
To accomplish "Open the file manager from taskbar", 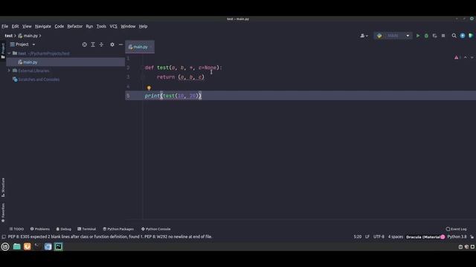I will point(16,247).
